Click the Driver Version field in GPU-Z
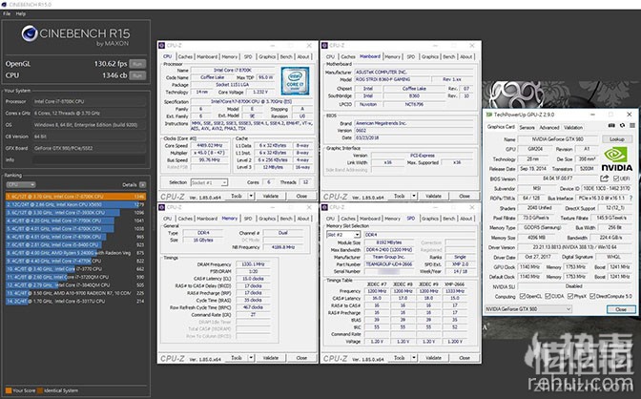Screen dimensions: 641x399 pos(574,247)
